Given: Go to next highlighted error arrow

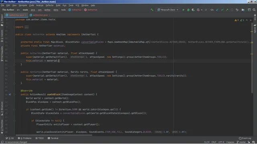Looking at the screenshot, I should tap(251, 20).
